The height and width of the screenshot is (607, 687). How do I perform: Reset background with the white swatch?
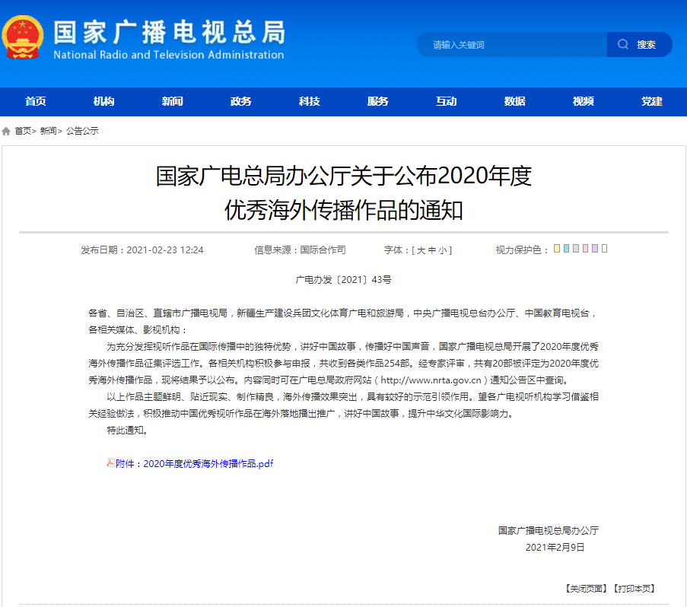tap(605, 249)
